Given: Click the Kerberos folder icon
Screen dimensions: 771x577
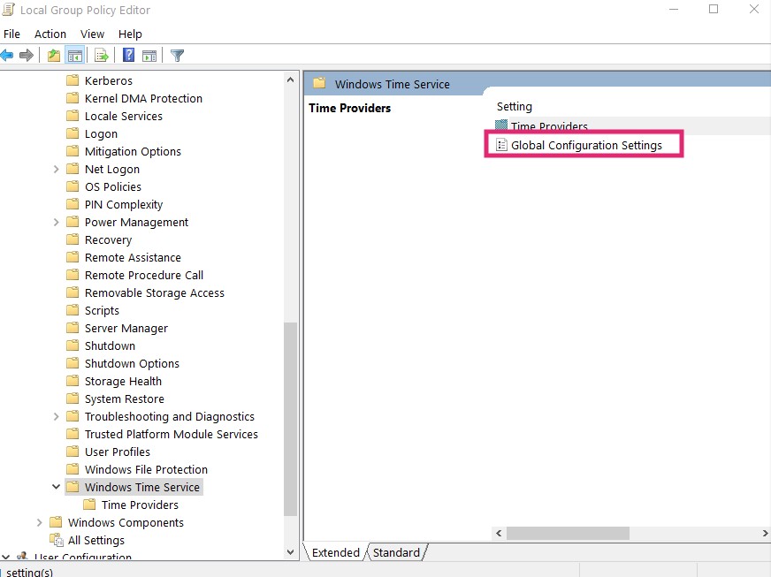Looking at the screenshot, I should pyautogui.click(x=73, y=80).
